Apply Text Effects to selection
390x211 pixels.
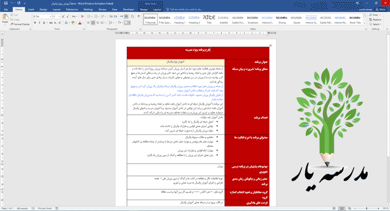tap(66, 23)
